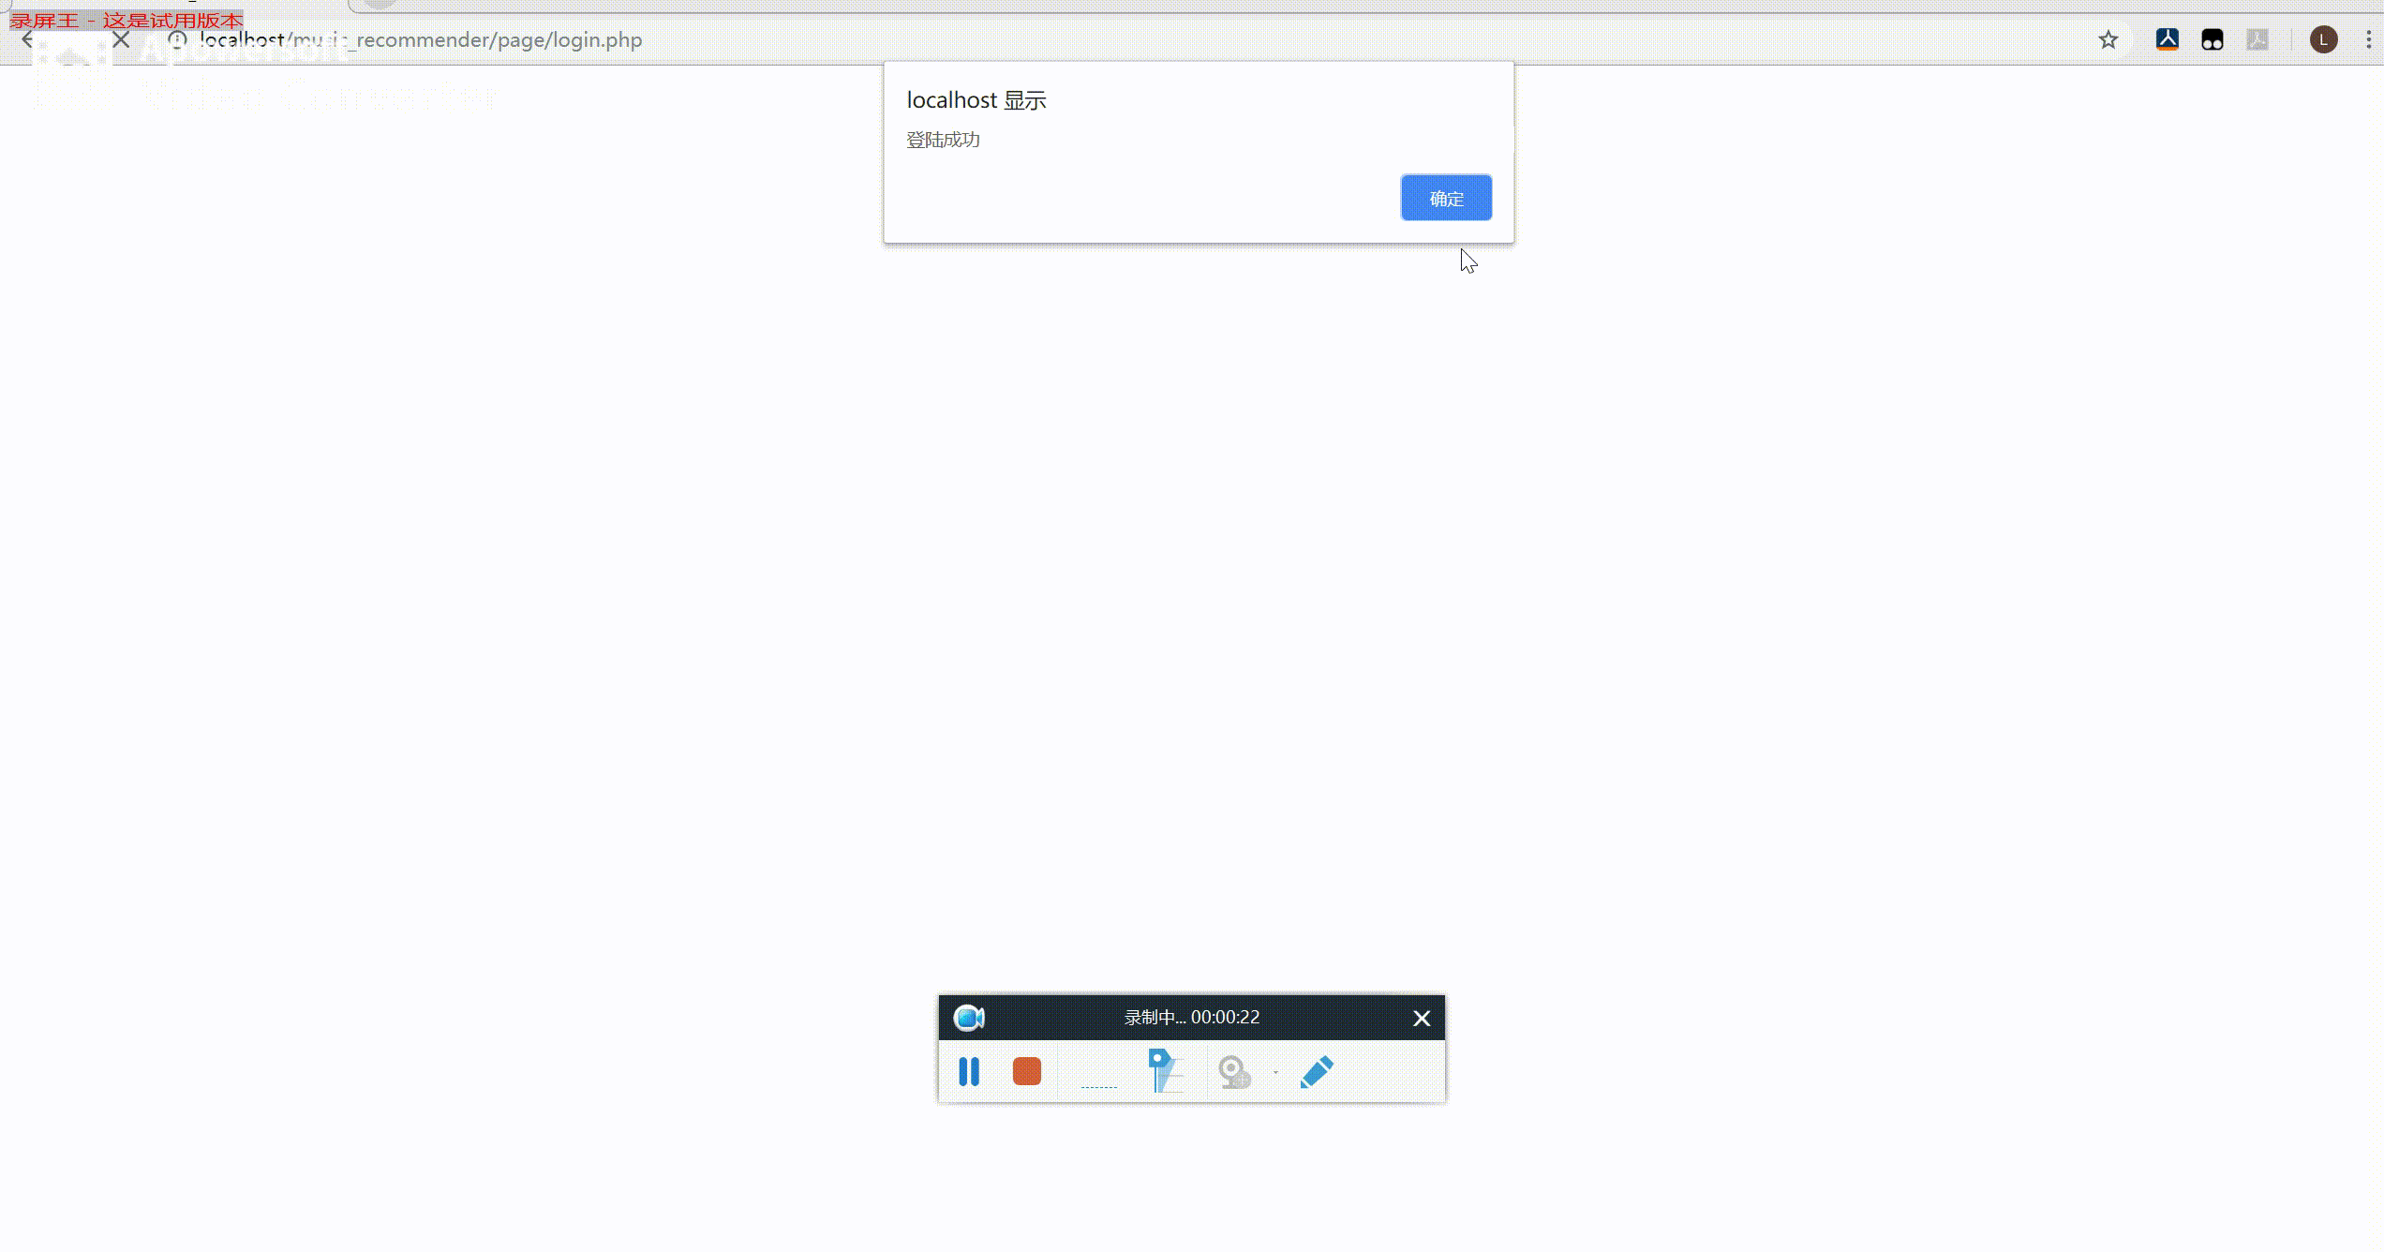
Task: Stop the recording with orange square
Action: tap(1027, 1071)
